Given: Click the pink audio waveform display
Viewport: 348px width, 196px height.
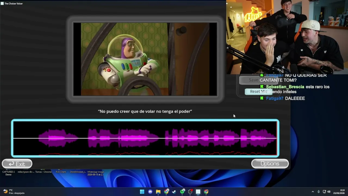Looking at the screenshot, I should (x=145, y=138).
